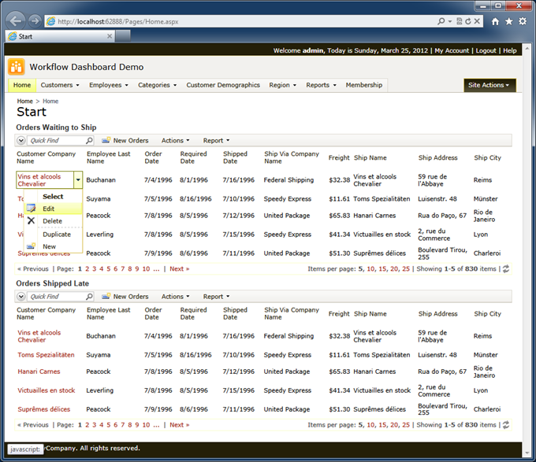Open the browser Tools gear icon

pyautogui.click(x=523, y=21)
